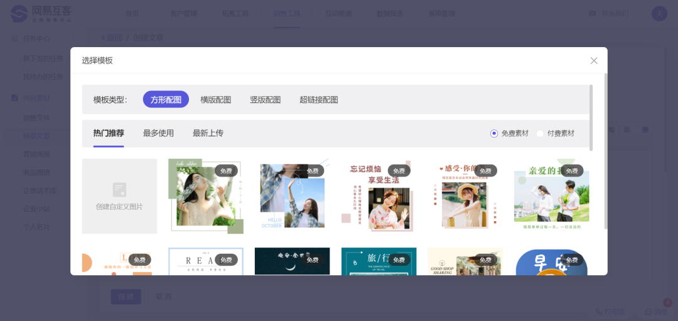Image resolution: width=678 pixels, height=321 pixels.
Task: Choose the 旅/行 teal template
Action: tap(379, 261)
